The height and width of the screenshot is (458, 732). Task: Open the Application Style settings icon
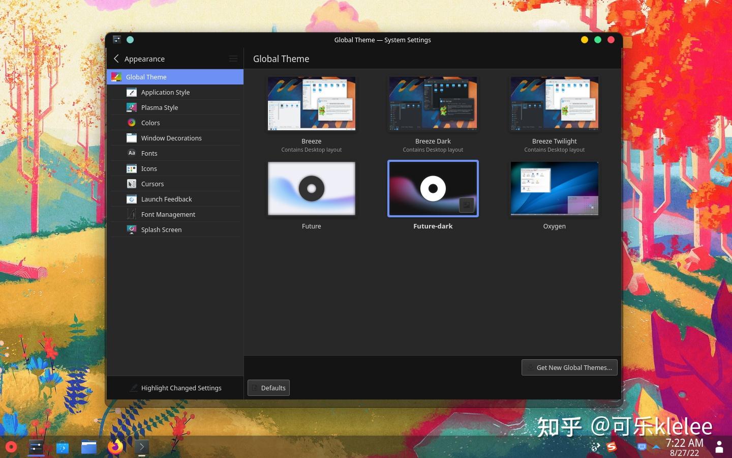[132, 92]
